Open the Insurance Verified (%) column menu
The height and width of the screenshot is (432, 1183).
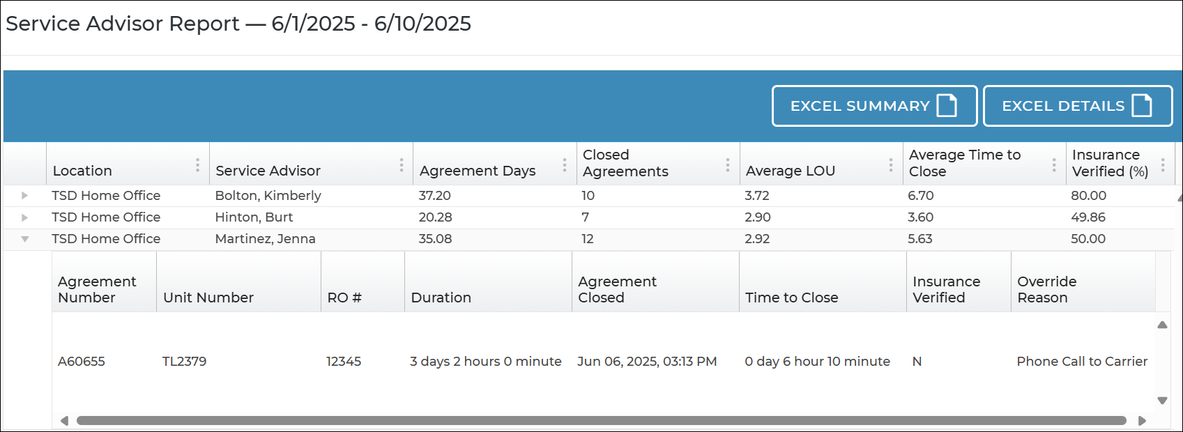1163,165
